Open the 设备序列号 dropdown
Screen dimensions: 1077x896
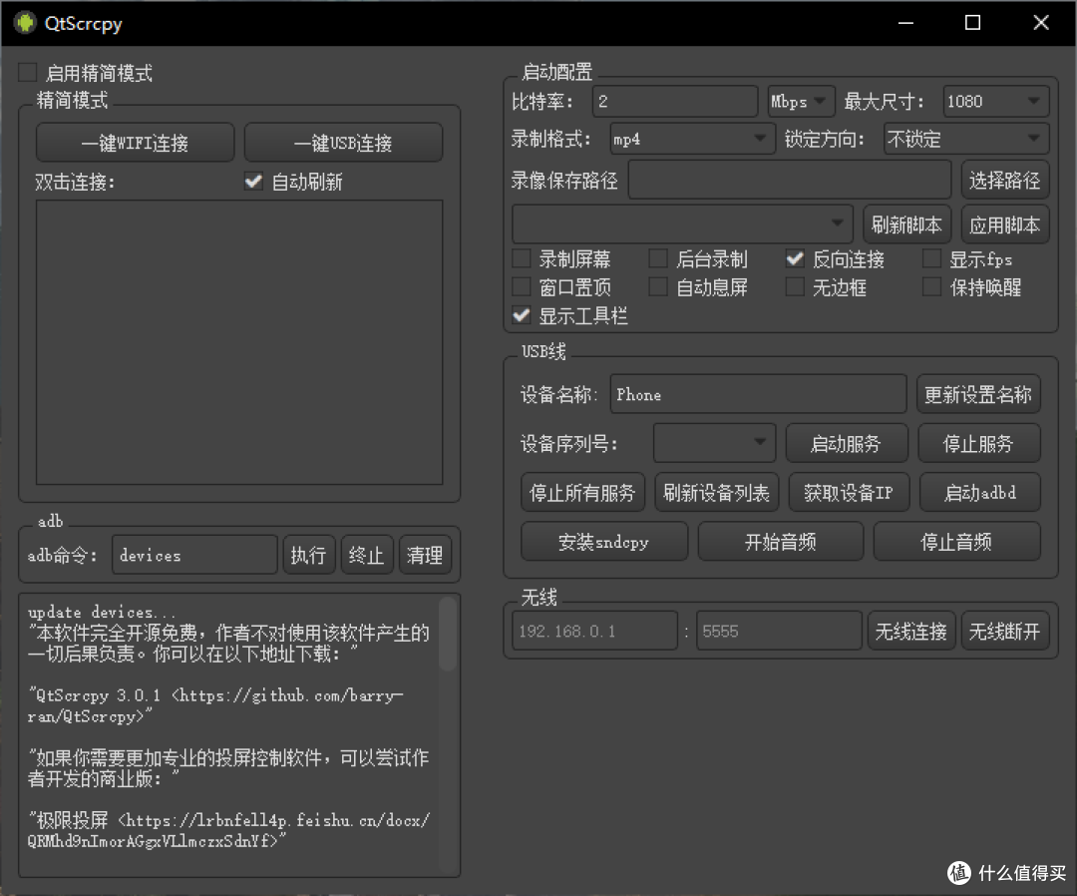point(714,443)
